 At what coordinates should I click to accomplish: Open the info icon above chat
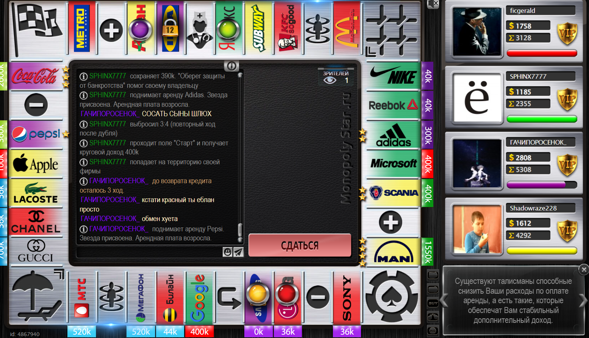pos(231,66)
